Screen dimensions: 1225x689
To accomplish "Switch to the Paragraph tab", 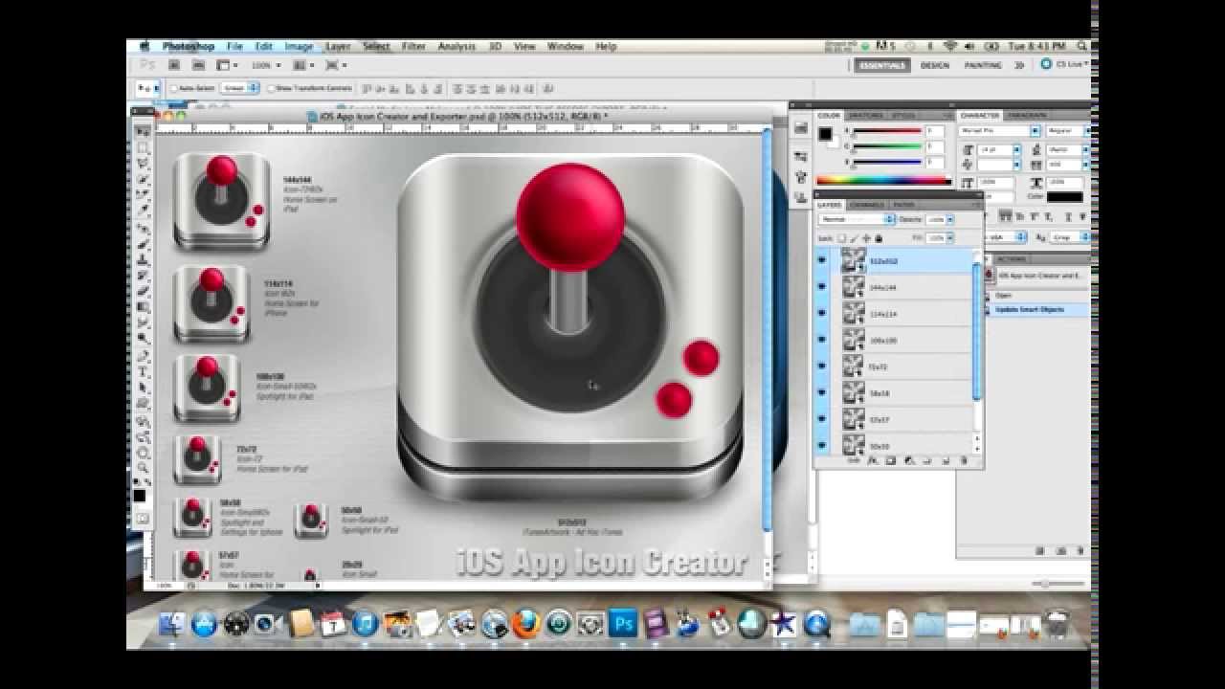I will coord(1027,115).
